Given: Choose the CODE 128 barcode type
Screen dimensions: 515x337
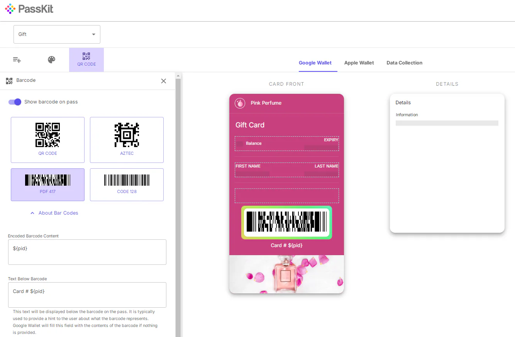Looking at the screenshot, I should coord(127,185).
